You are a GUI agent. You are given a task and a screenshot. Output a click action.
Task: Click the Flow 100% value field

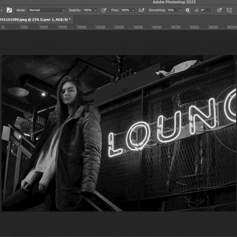tap(126, 10)
